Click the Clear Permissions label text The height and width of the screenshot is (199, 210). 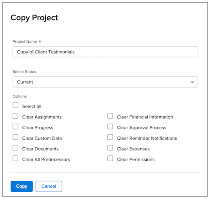136,160
